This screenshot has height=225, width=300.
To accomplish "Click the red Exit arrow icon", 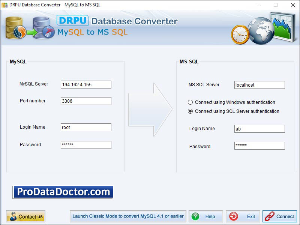I will 233,216.
